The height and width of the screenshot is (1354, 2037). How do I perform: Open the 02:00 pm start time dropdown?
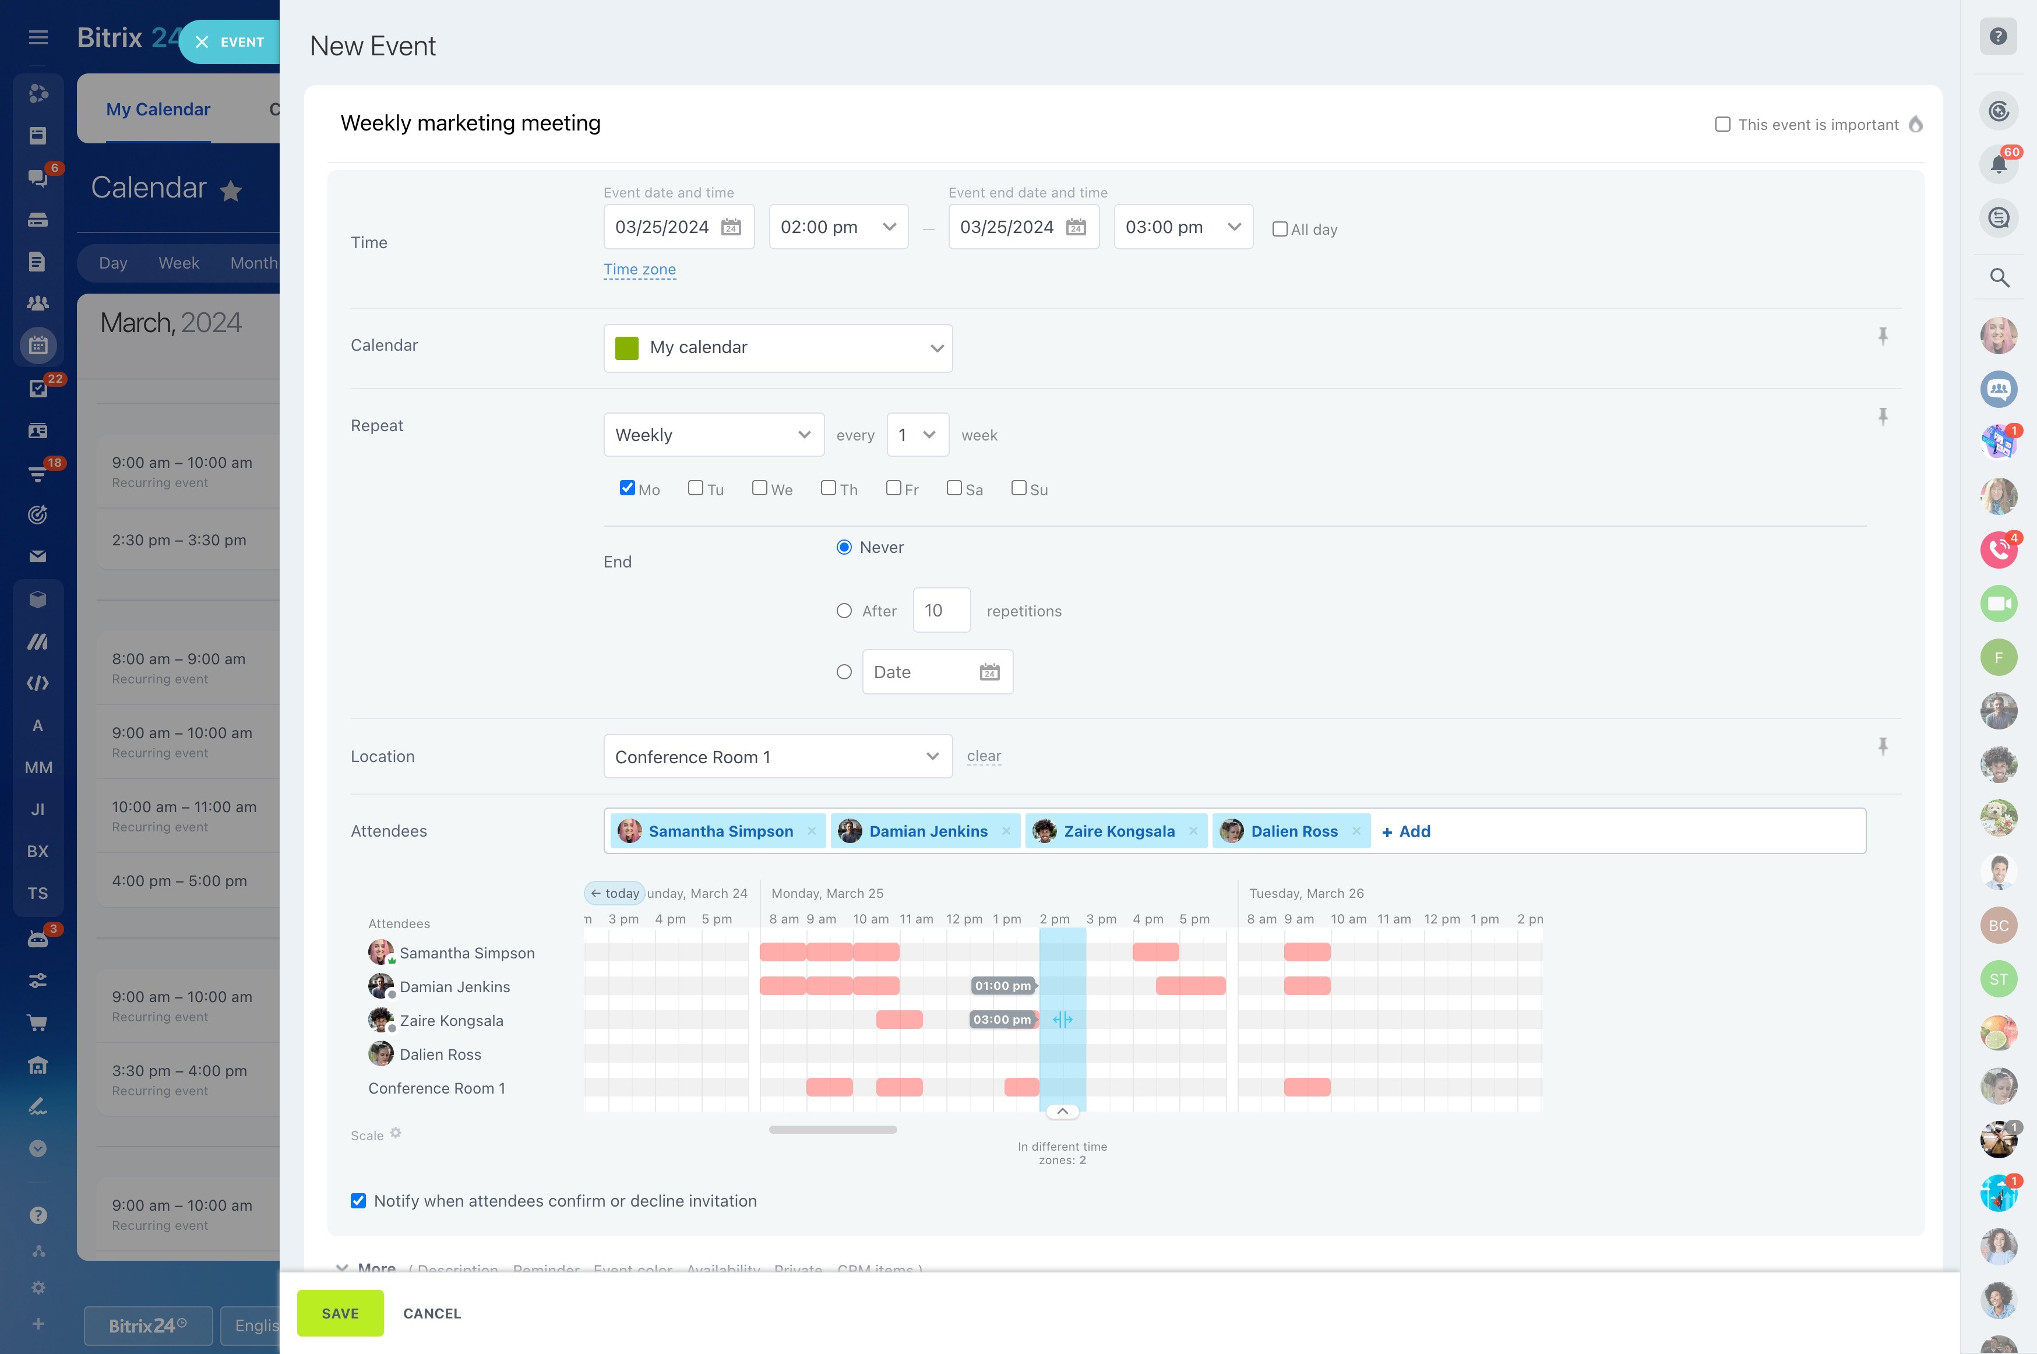pyautogui.click(x=838, y=227)
